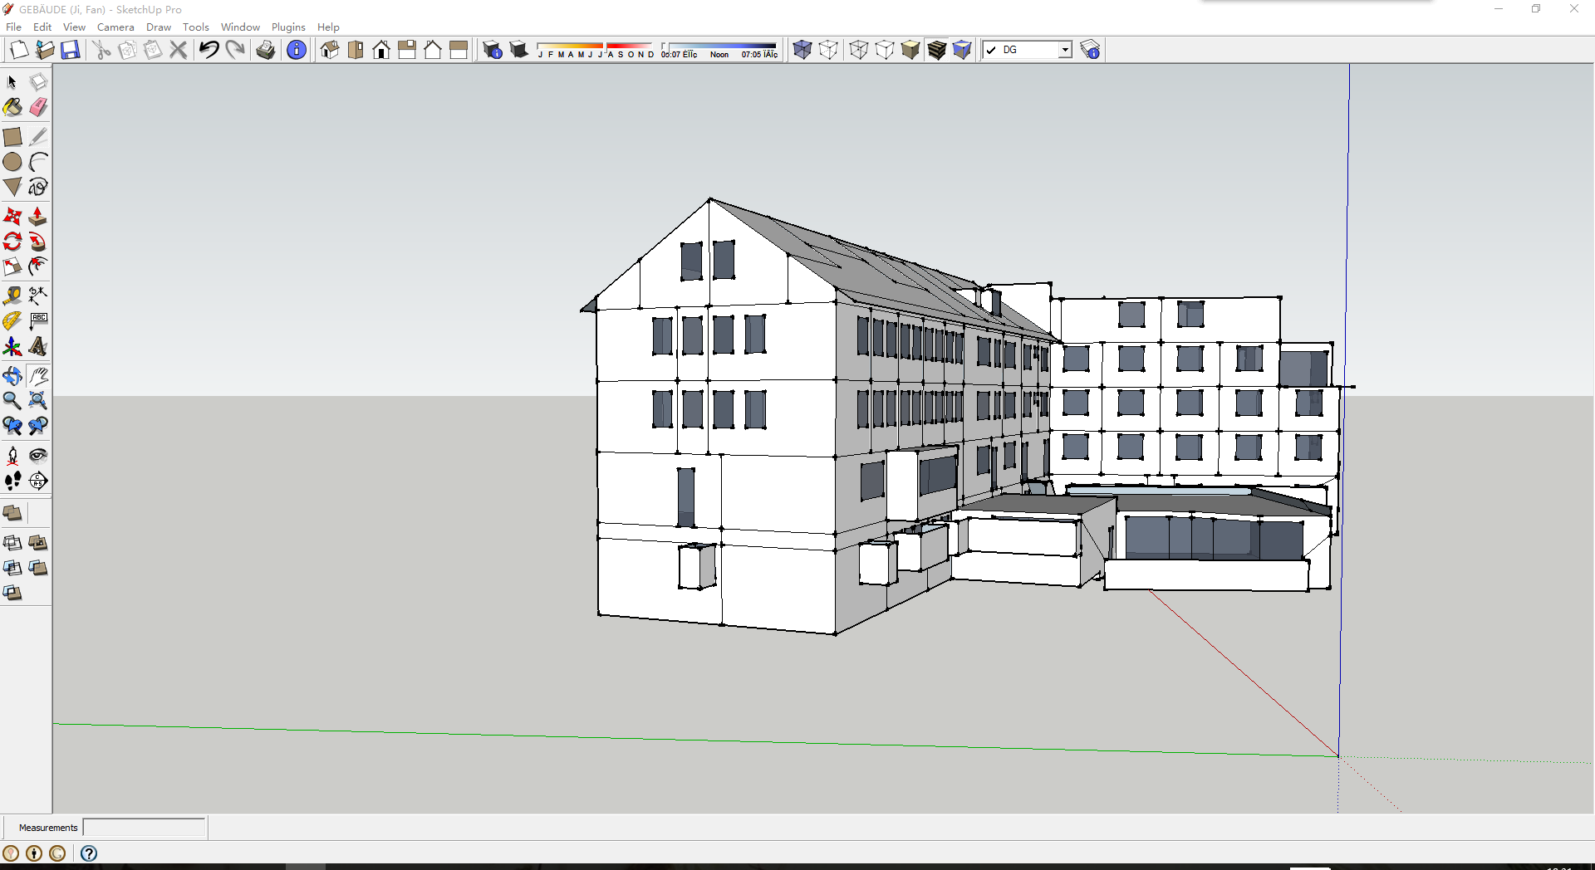
Task: Open the Camera menu
Action: 115,27
